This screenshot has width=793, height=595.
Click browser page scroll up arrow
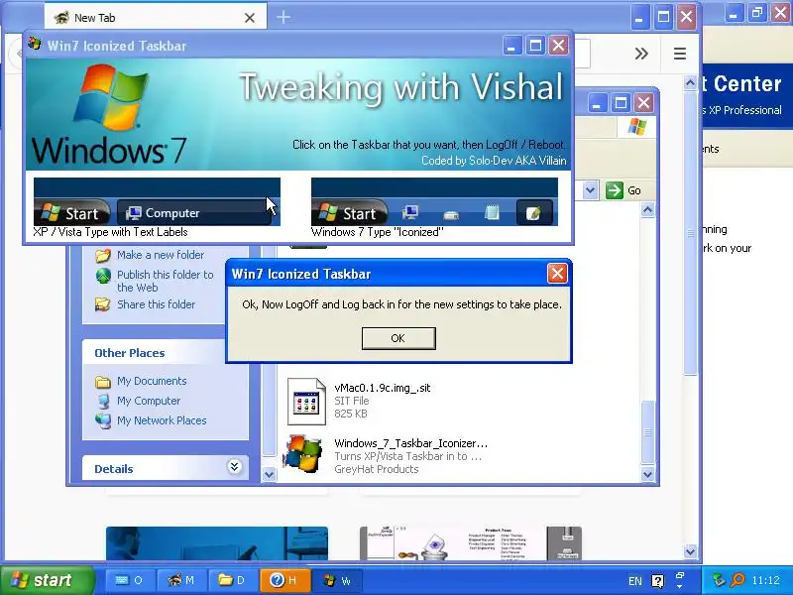[x=690, y=82]
